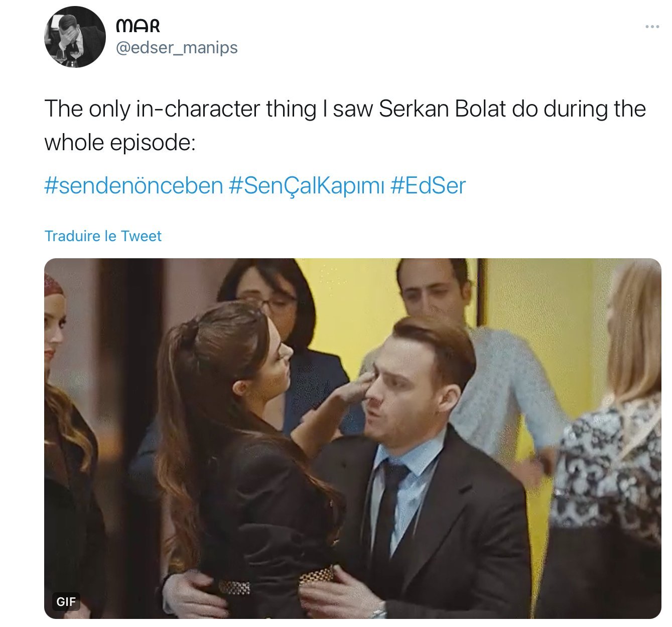This screenshot has height=627, width=672.
Task: Open the #SenÇalKapımı hashtag
Action: [306, 185]
